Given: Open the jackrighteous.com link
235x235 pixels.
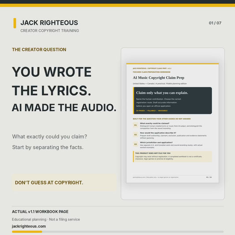Looking at the screenshot, I should (x=29, y=226).
